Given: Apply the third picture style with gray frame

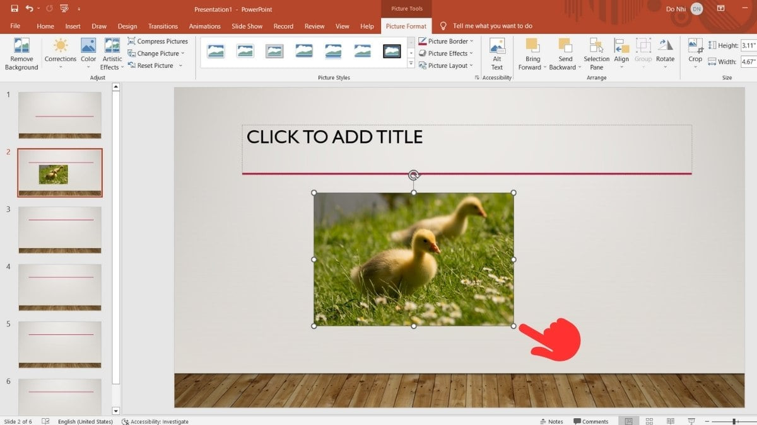Looking at the screenshot, I should pyautogui.click(x=274, y=51).
